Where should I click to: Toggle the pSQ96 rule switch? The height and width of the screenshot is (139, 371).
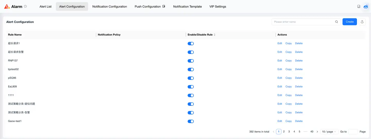191,78
